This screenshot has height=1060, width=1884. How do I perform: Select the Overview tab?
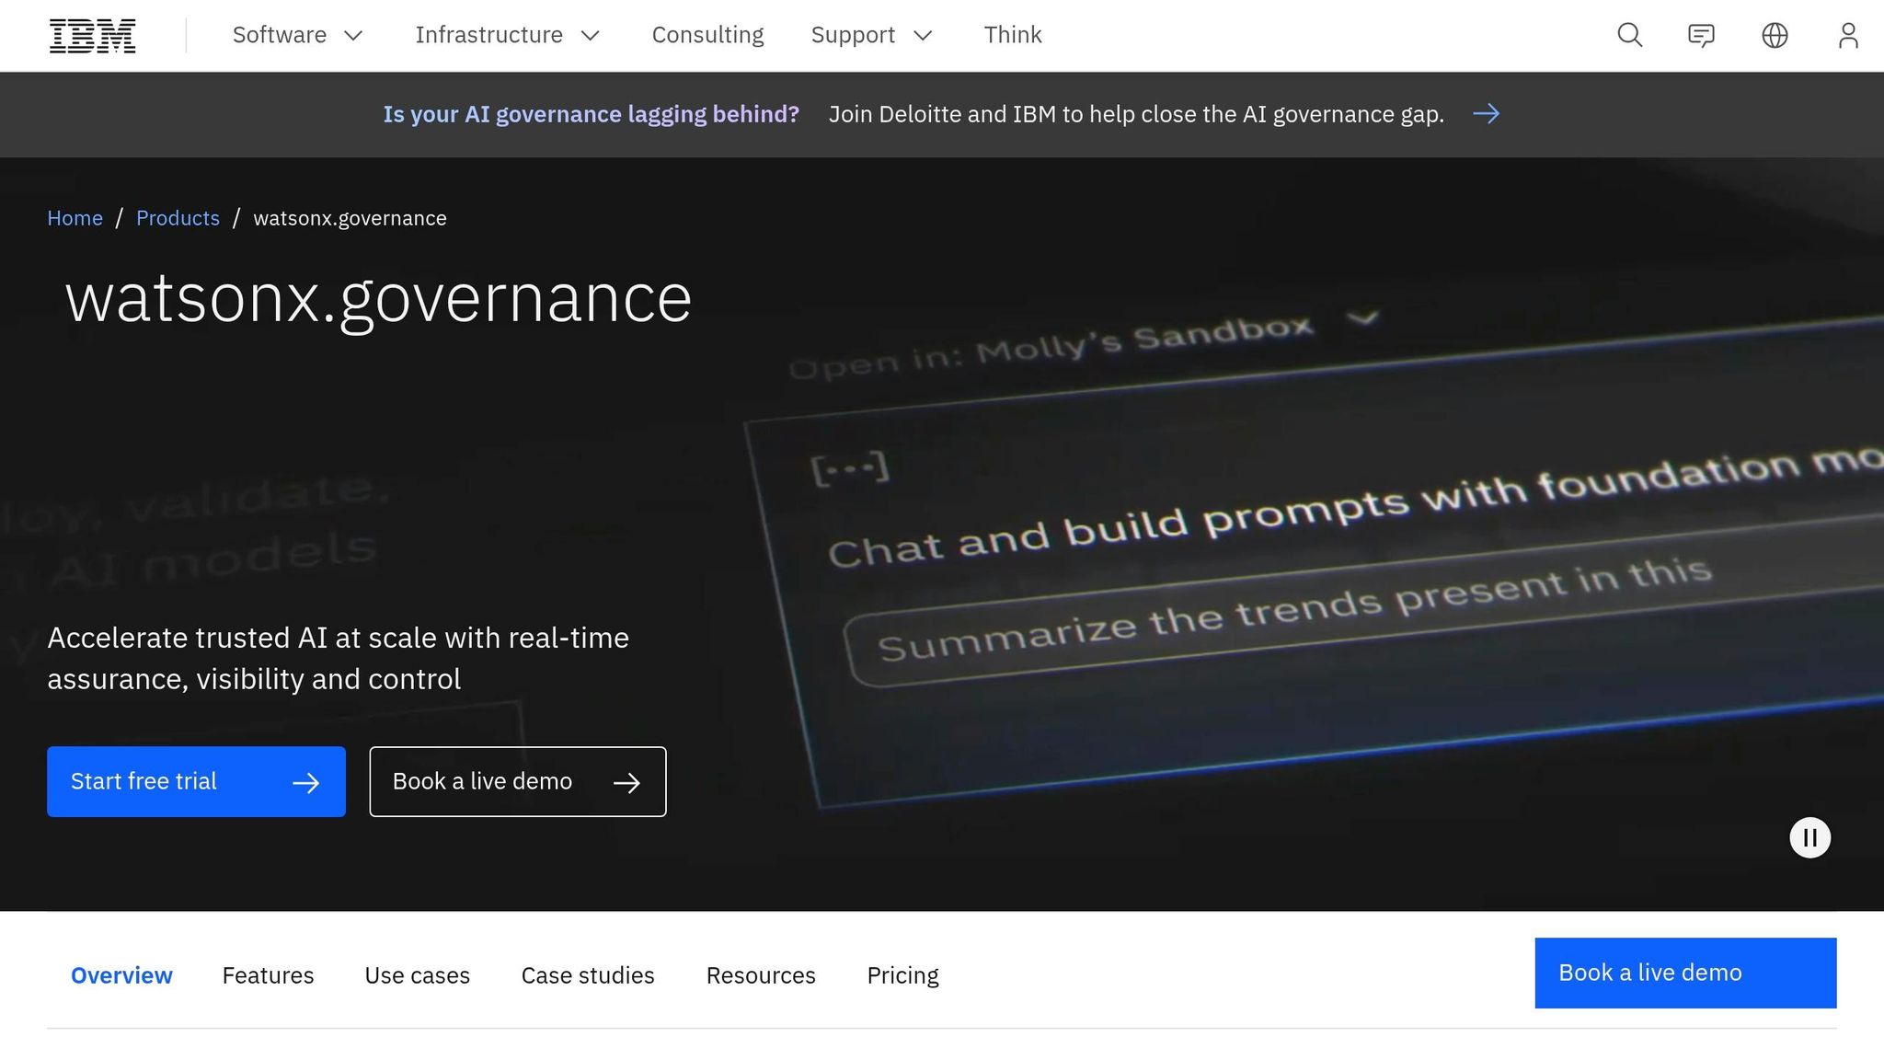click(121, 975)
